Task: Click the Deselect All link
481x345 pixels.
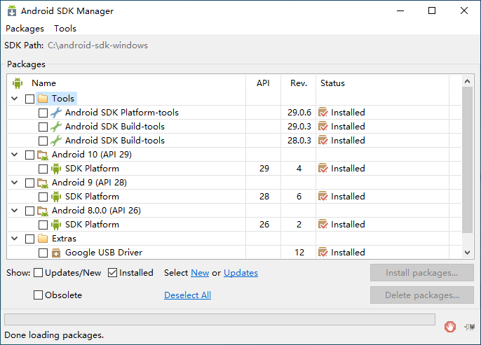Action: 187,295
